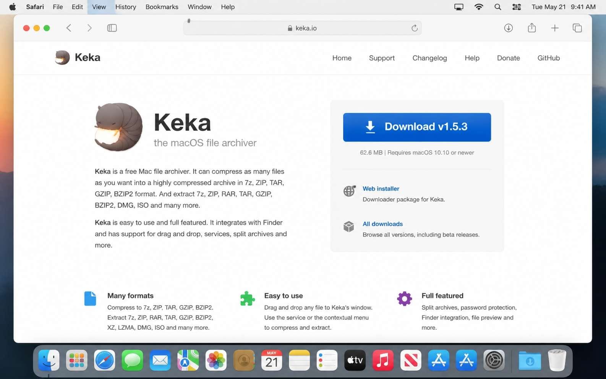Screen dimensions: 606x379
Task: Open the Help menu in the menu bar
Action: [228, 7]
